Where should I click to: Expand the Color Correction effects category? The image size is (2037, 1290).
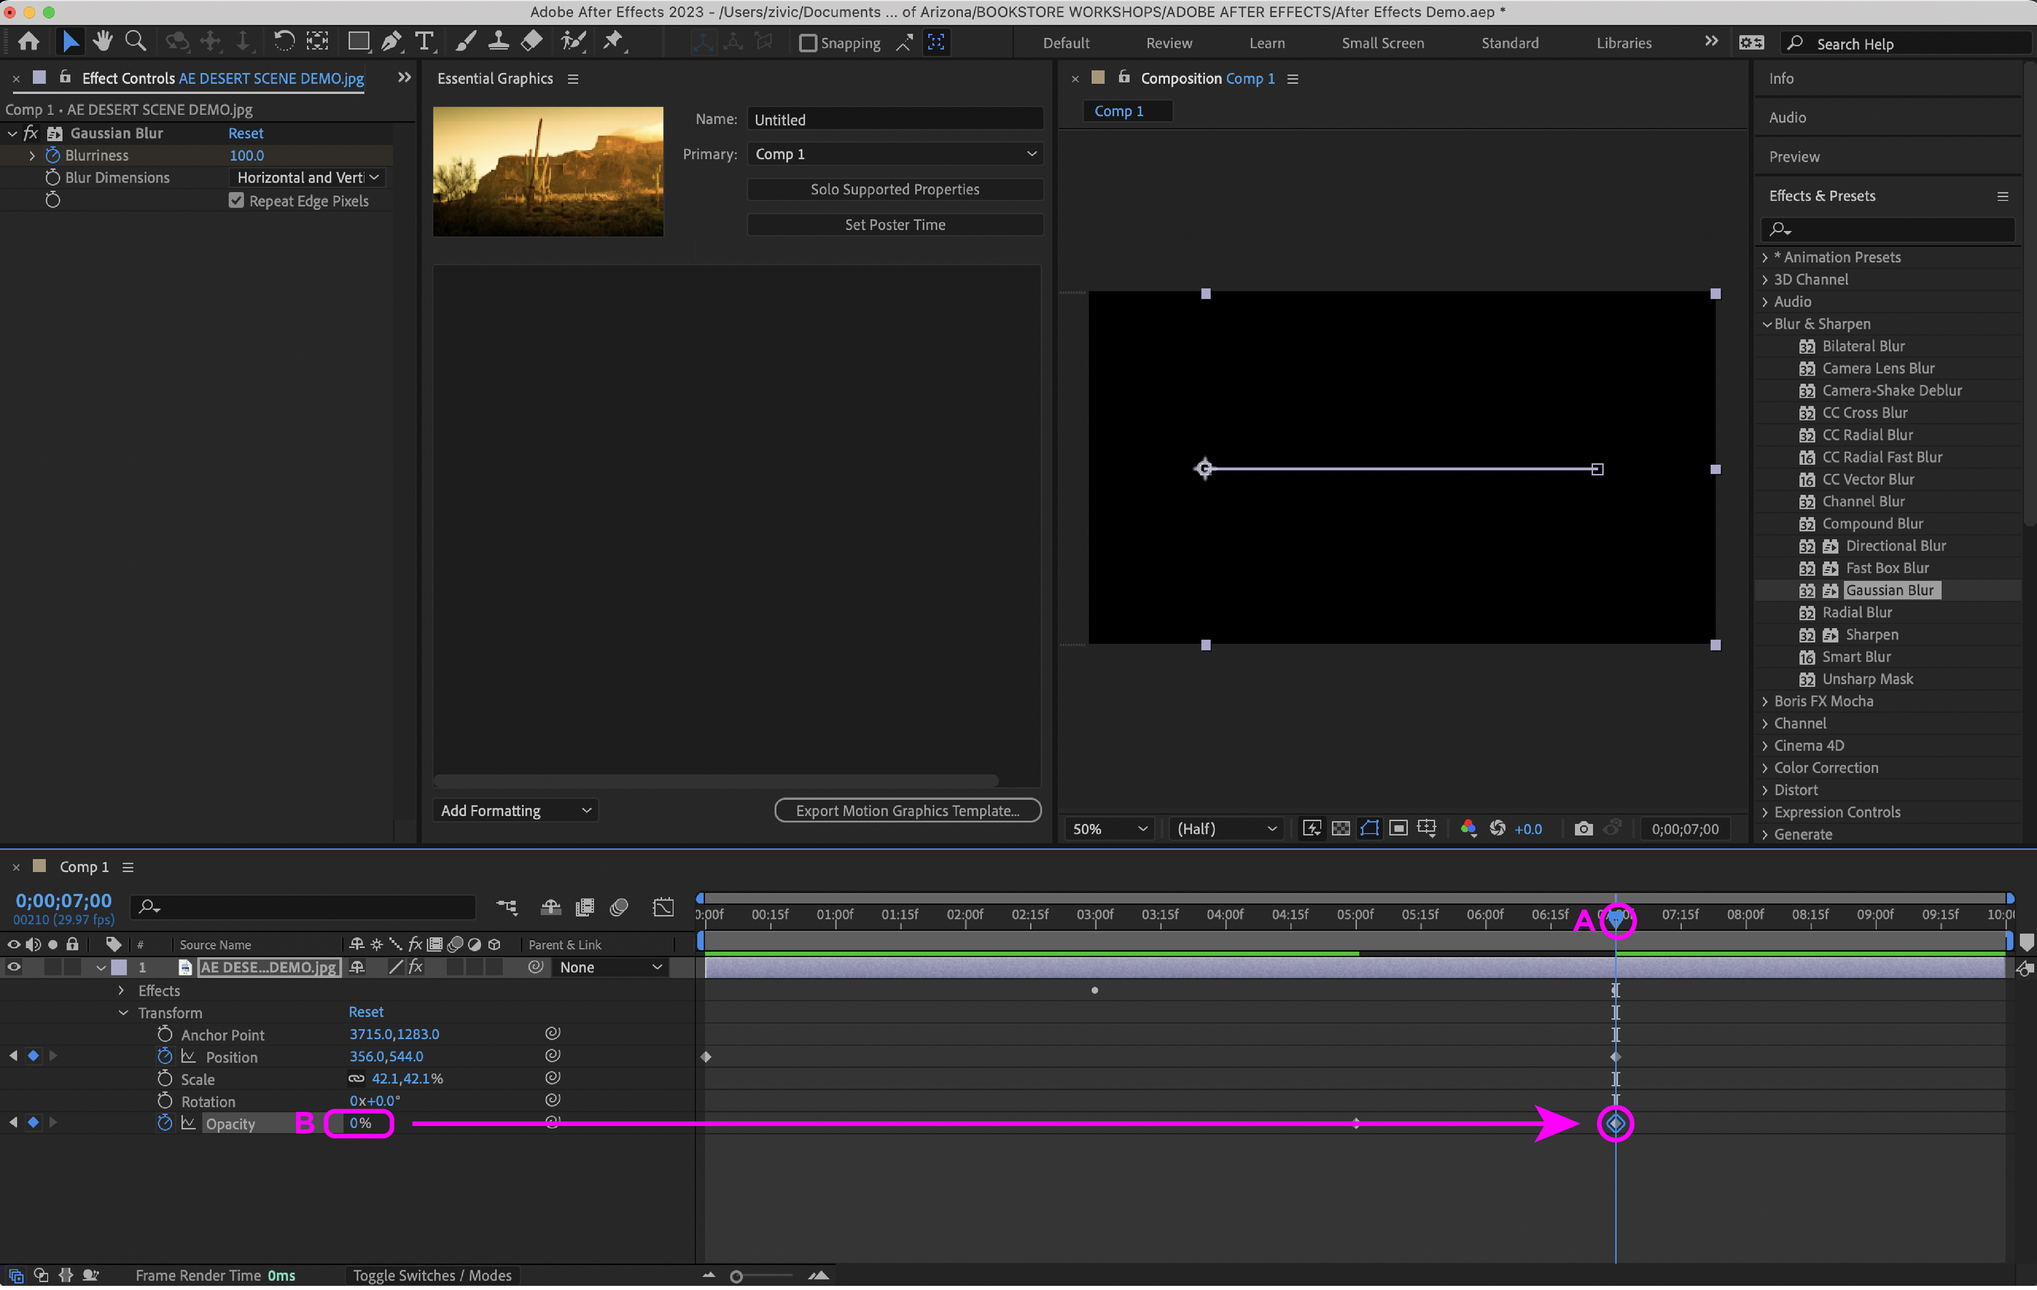tap(1766, 767)
